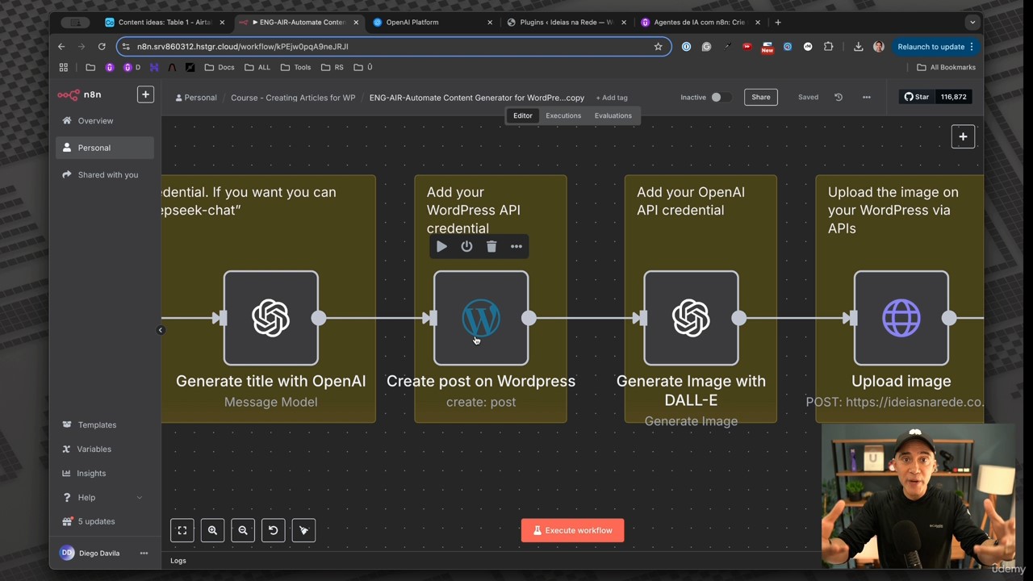The width and height of the screenshot is (1033, 581).
Task: Open Templates from sidebar
Action: pyautogui.click(x=97, y=424)
